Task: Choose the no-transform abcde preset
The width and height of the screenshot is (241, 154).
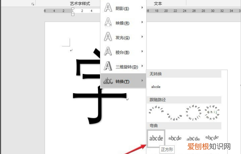Action: click(156, 87)
